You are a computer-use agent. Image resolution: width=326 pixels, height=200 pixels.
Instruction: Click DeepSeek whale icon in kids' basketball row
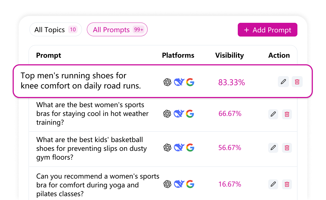coord(179,148)
